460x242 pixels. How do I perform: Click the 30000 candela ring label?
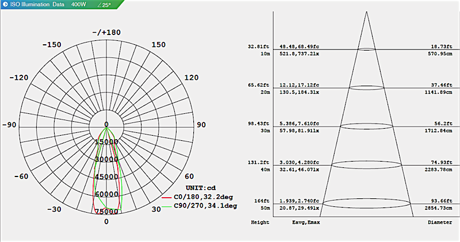coord(106,159)
